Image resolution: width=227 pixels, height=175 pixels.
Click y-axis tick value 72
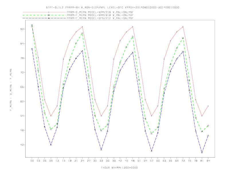pos(22,72)
